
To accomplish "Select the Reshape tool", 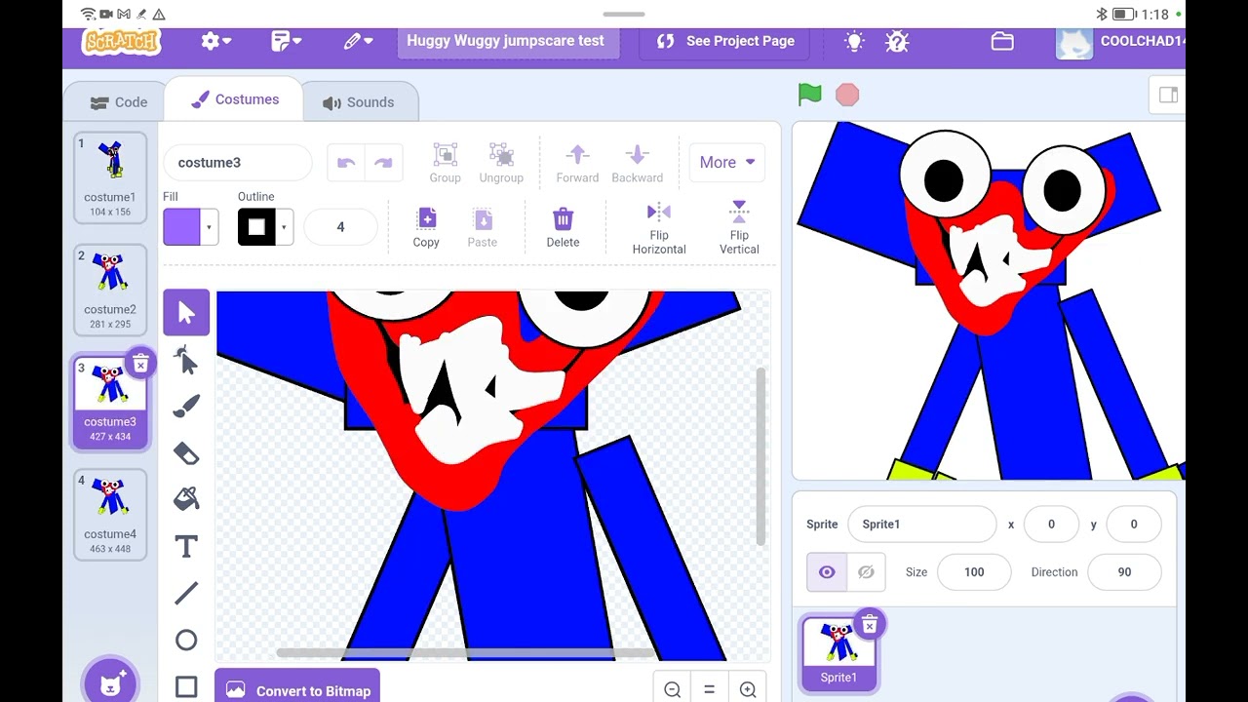I will (186, 360).
